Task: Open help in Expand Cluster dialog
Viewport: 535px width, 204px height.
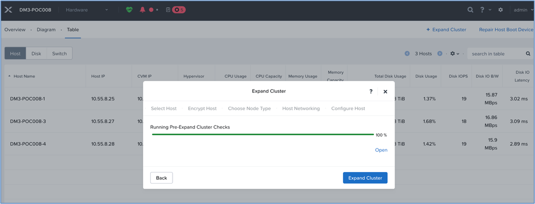Action: 371,91
